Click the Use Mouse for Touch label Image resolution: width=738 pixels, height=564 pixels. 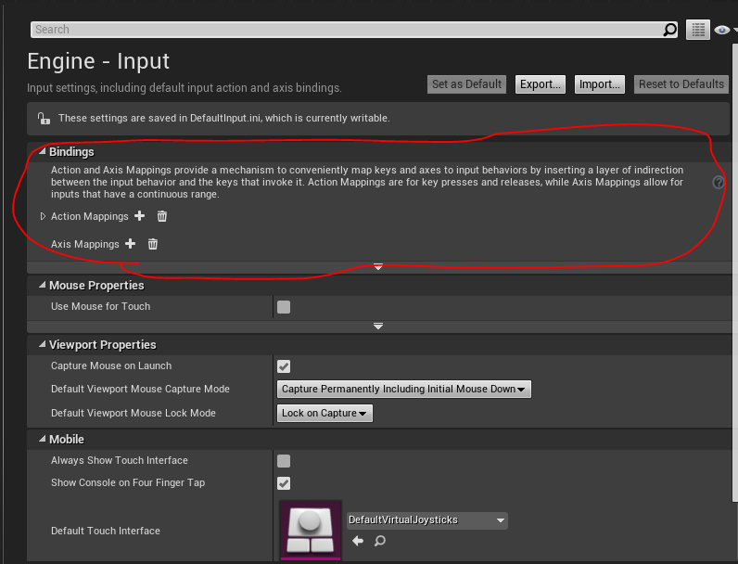[101, 306]
